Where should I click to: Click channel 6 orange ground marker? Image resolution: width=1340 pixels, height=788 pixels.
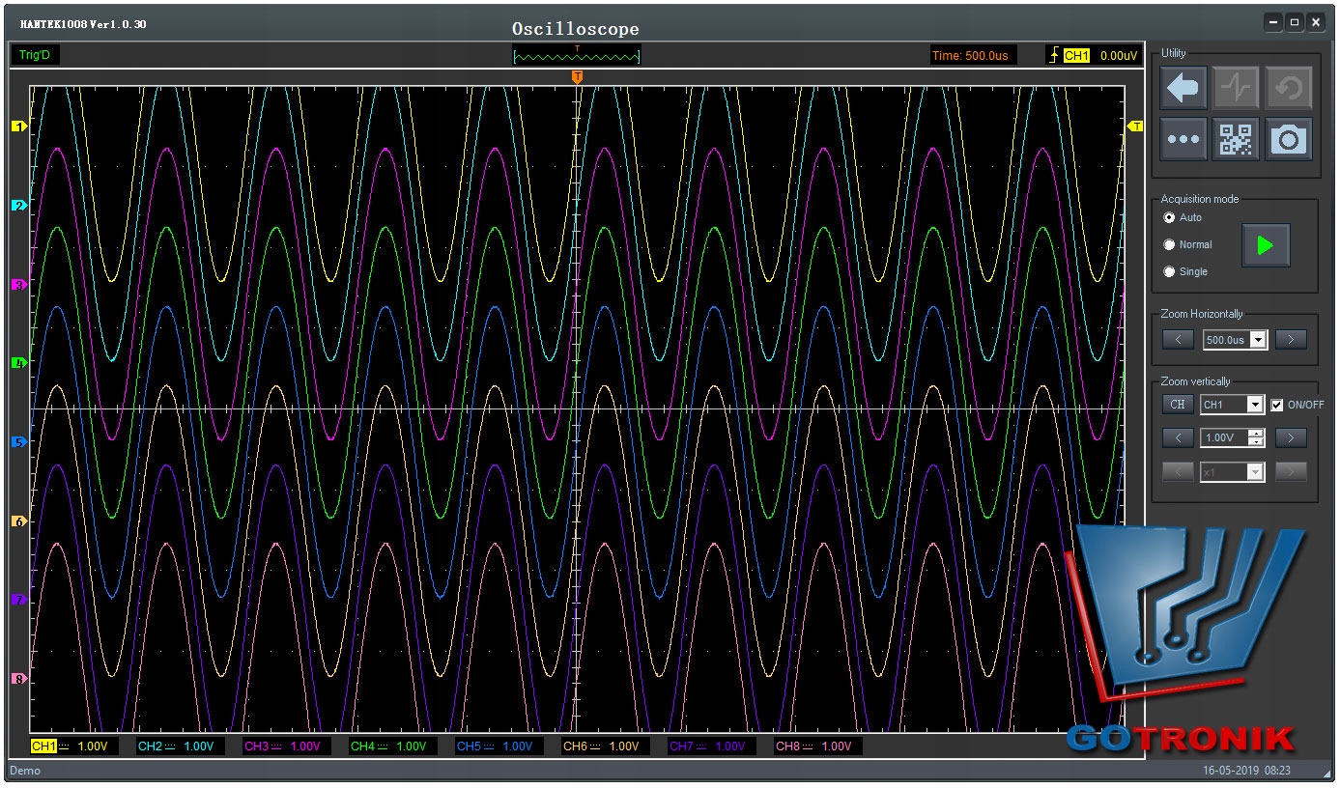pos(18,521)
